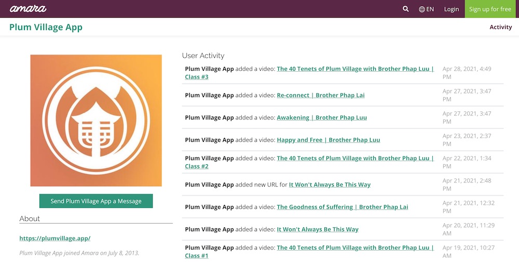Send Plum Village App a Message
Image resolution: width=519 pixels, height=262 pixels.
[96, 201]
